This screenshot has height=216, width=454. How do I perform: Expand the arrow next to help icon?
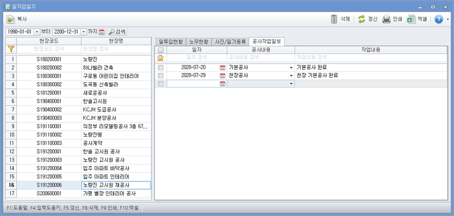tap(448, 19)
